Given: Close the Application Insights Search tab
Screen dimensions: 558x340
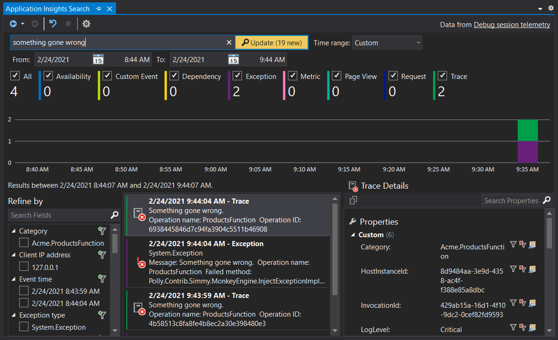Looking at the screenshot, I should click(x=110, y=8).
